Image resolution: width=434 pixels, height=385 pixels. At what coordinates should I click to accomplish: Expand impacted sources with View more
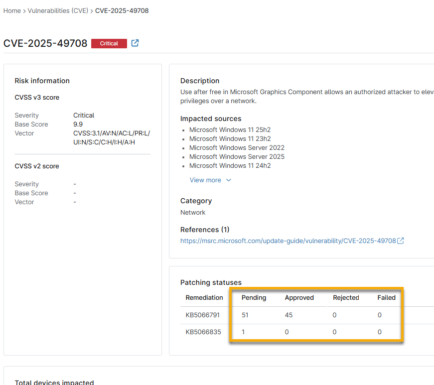click(205, 180)
